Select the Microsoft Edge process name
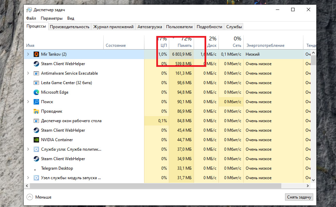 pyautogui.click(x=55, y=92)
